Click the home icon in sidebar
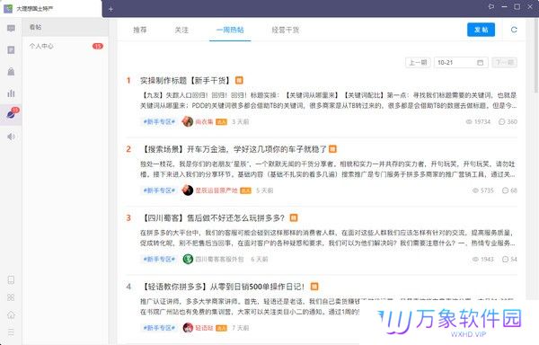 click(11, 314)
